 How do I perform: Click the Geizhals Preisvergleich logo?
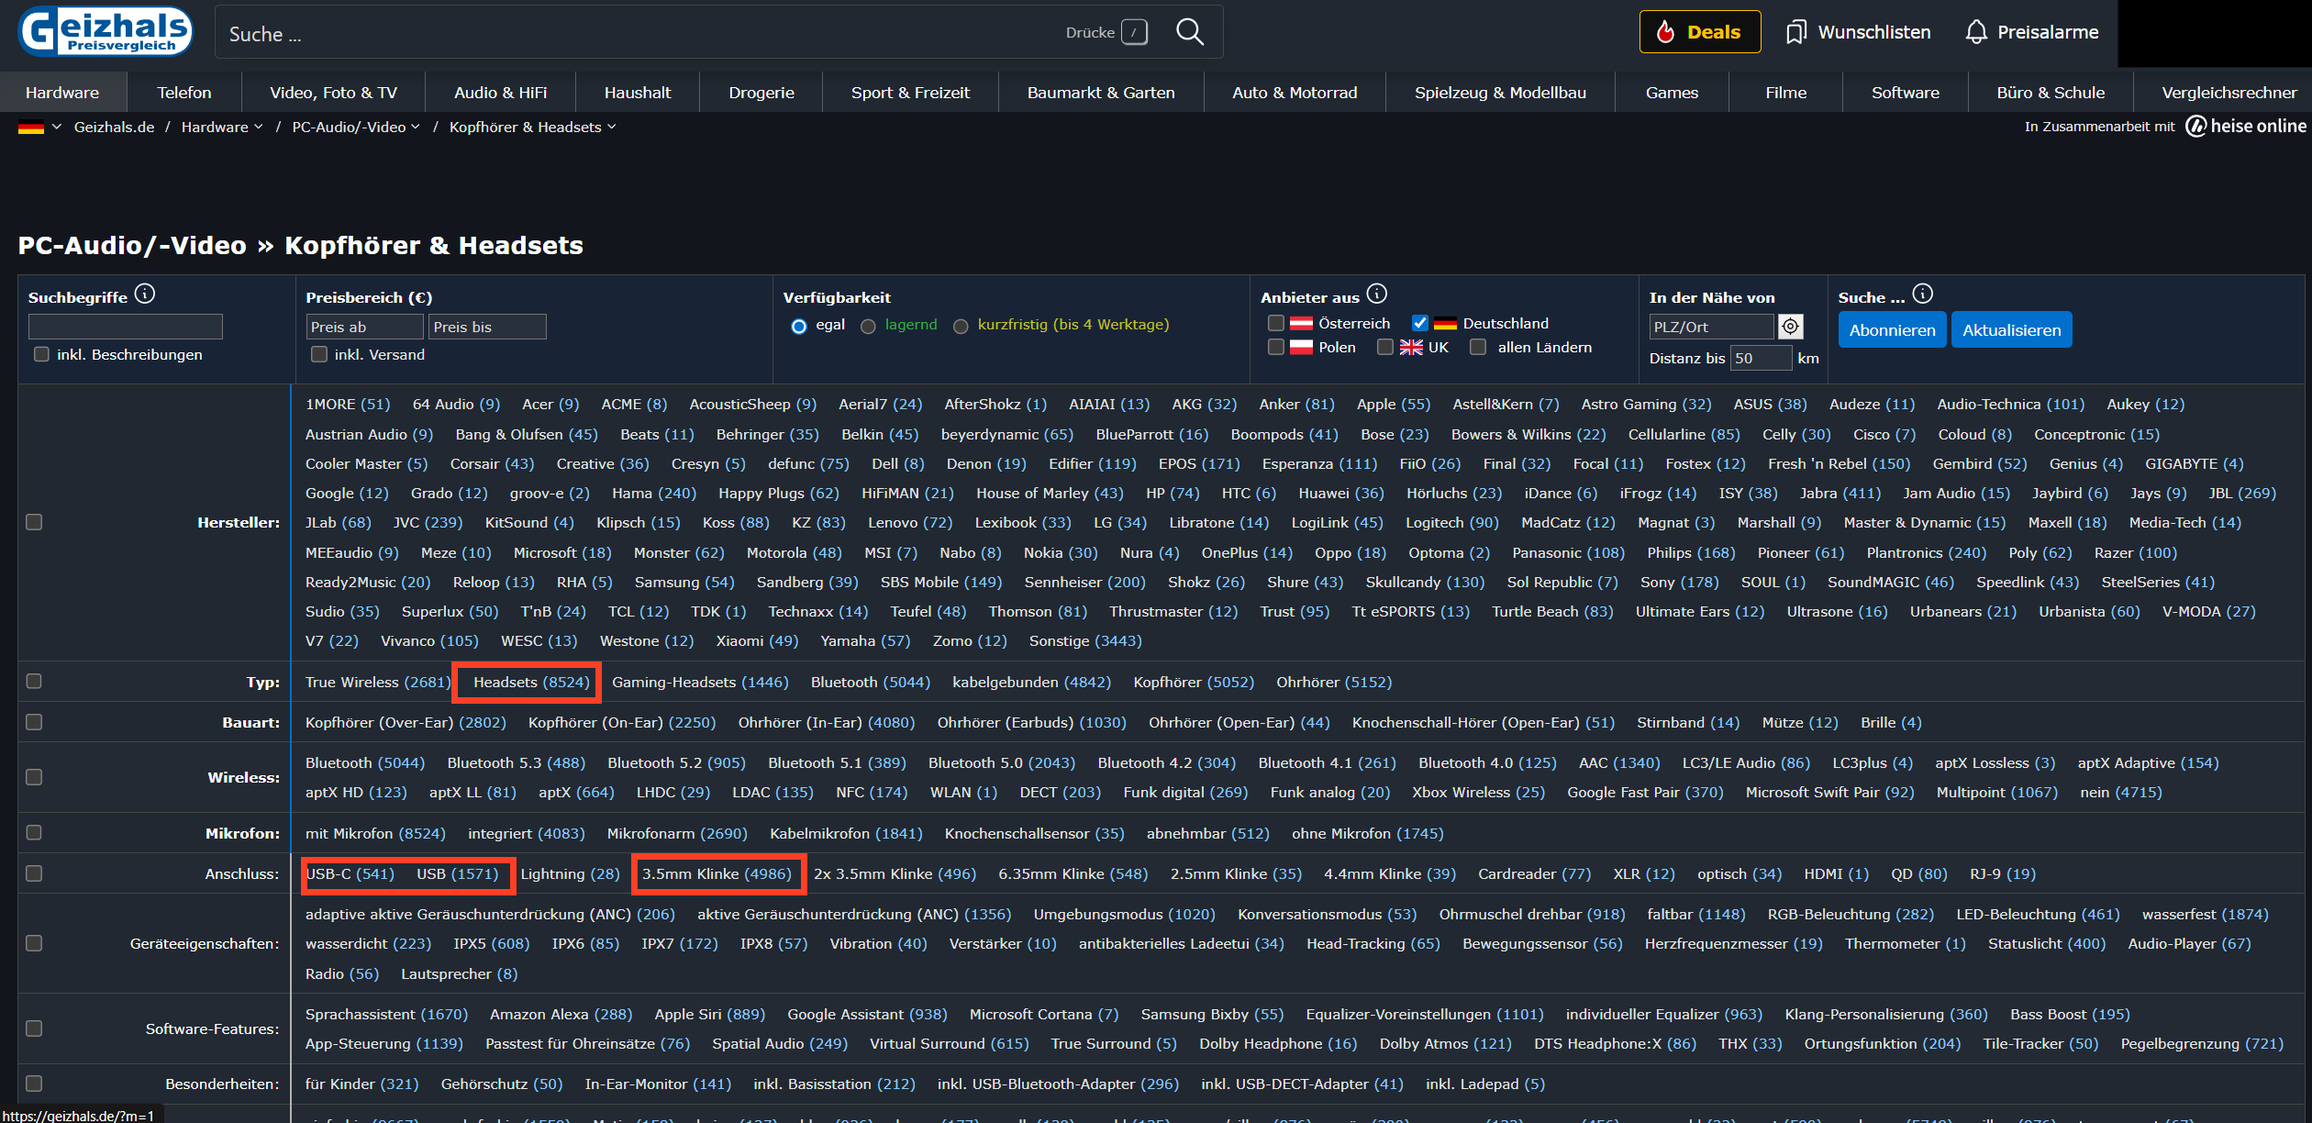[106, 31]
